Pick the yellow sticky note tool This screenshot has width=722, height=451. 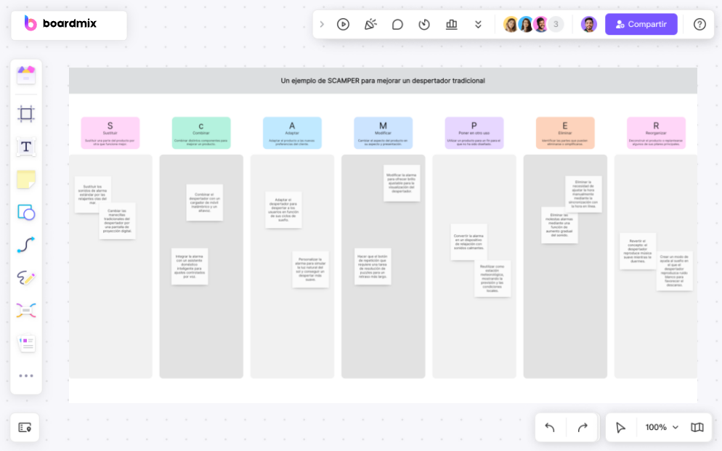point(26,179)
